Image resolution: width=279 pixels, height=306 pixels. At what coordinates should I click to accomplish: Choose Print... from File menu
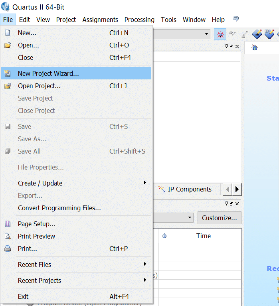click(76, 249)
